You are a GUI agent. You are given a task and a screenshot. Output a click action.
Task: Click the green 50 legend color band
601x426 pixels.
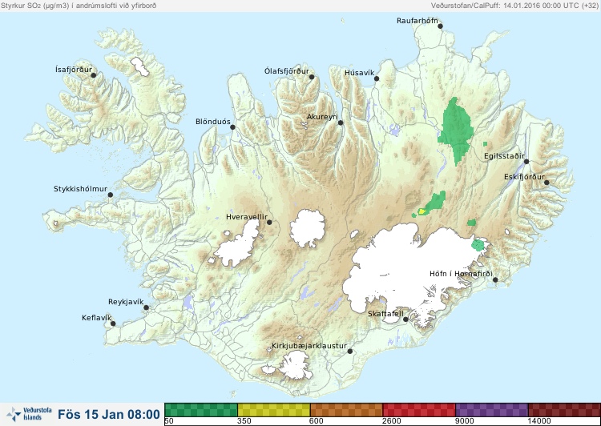coord(201,409)
